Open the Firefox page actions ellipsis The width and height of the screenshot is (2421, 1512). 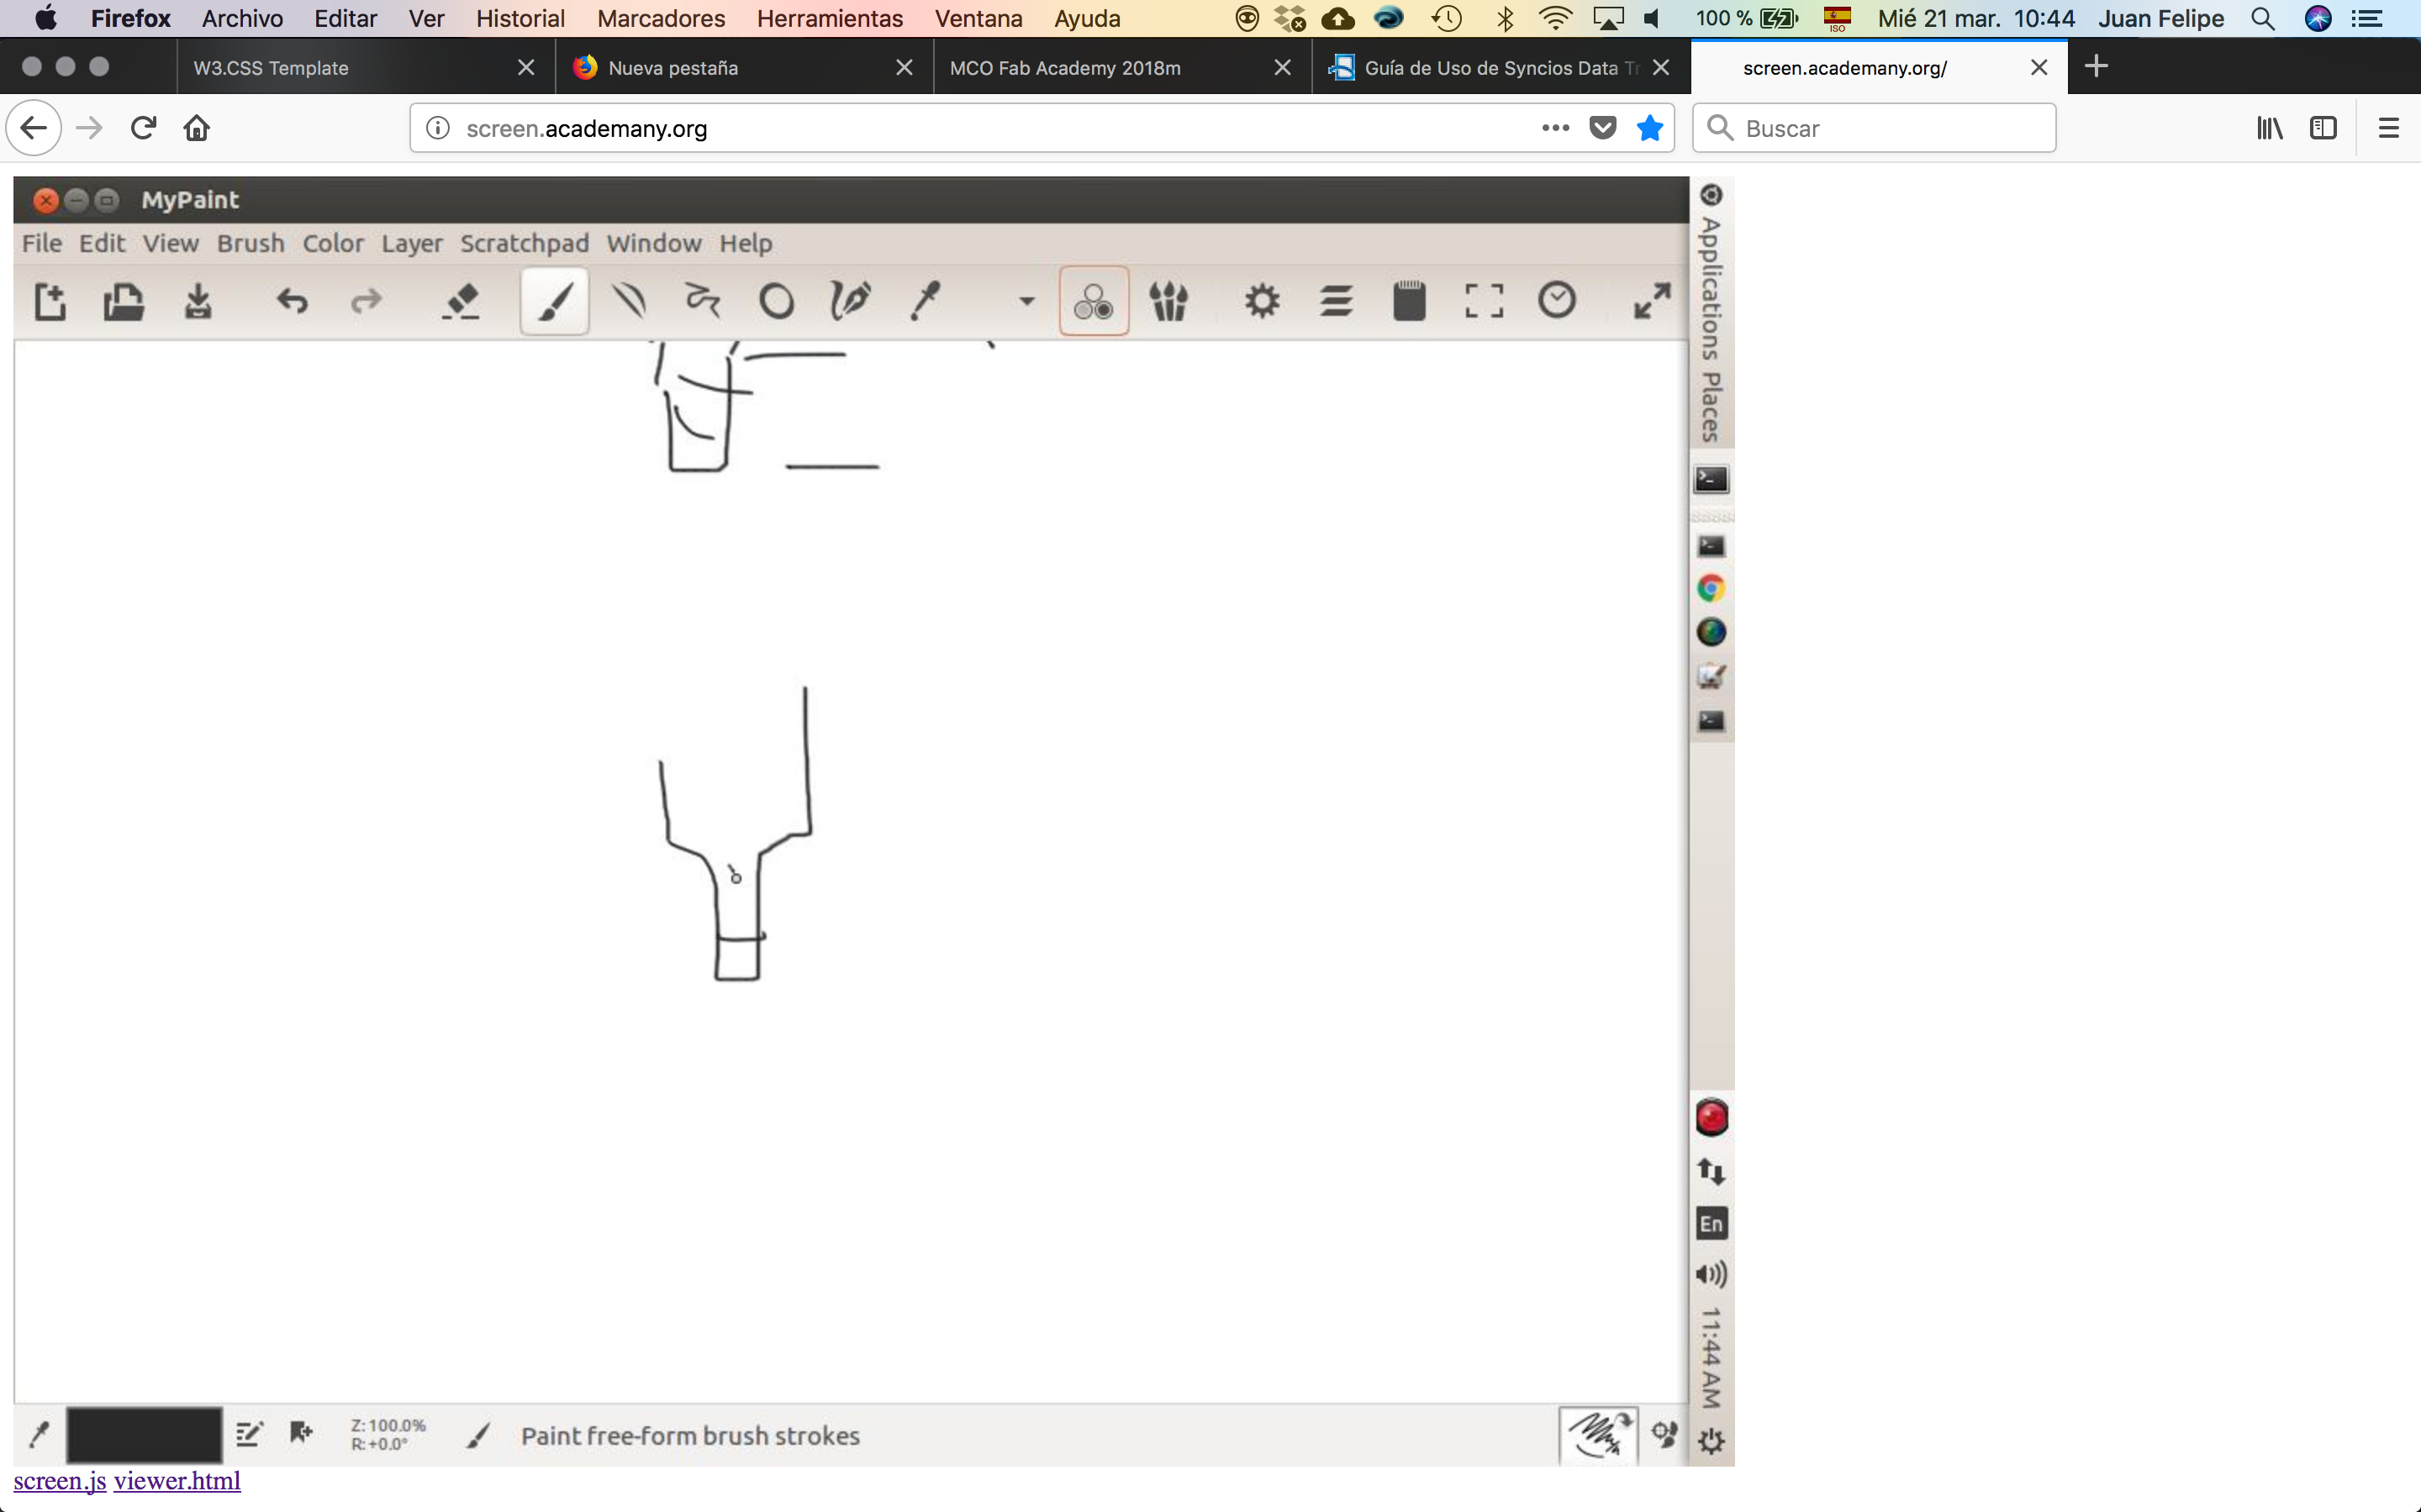point(1554,128)
